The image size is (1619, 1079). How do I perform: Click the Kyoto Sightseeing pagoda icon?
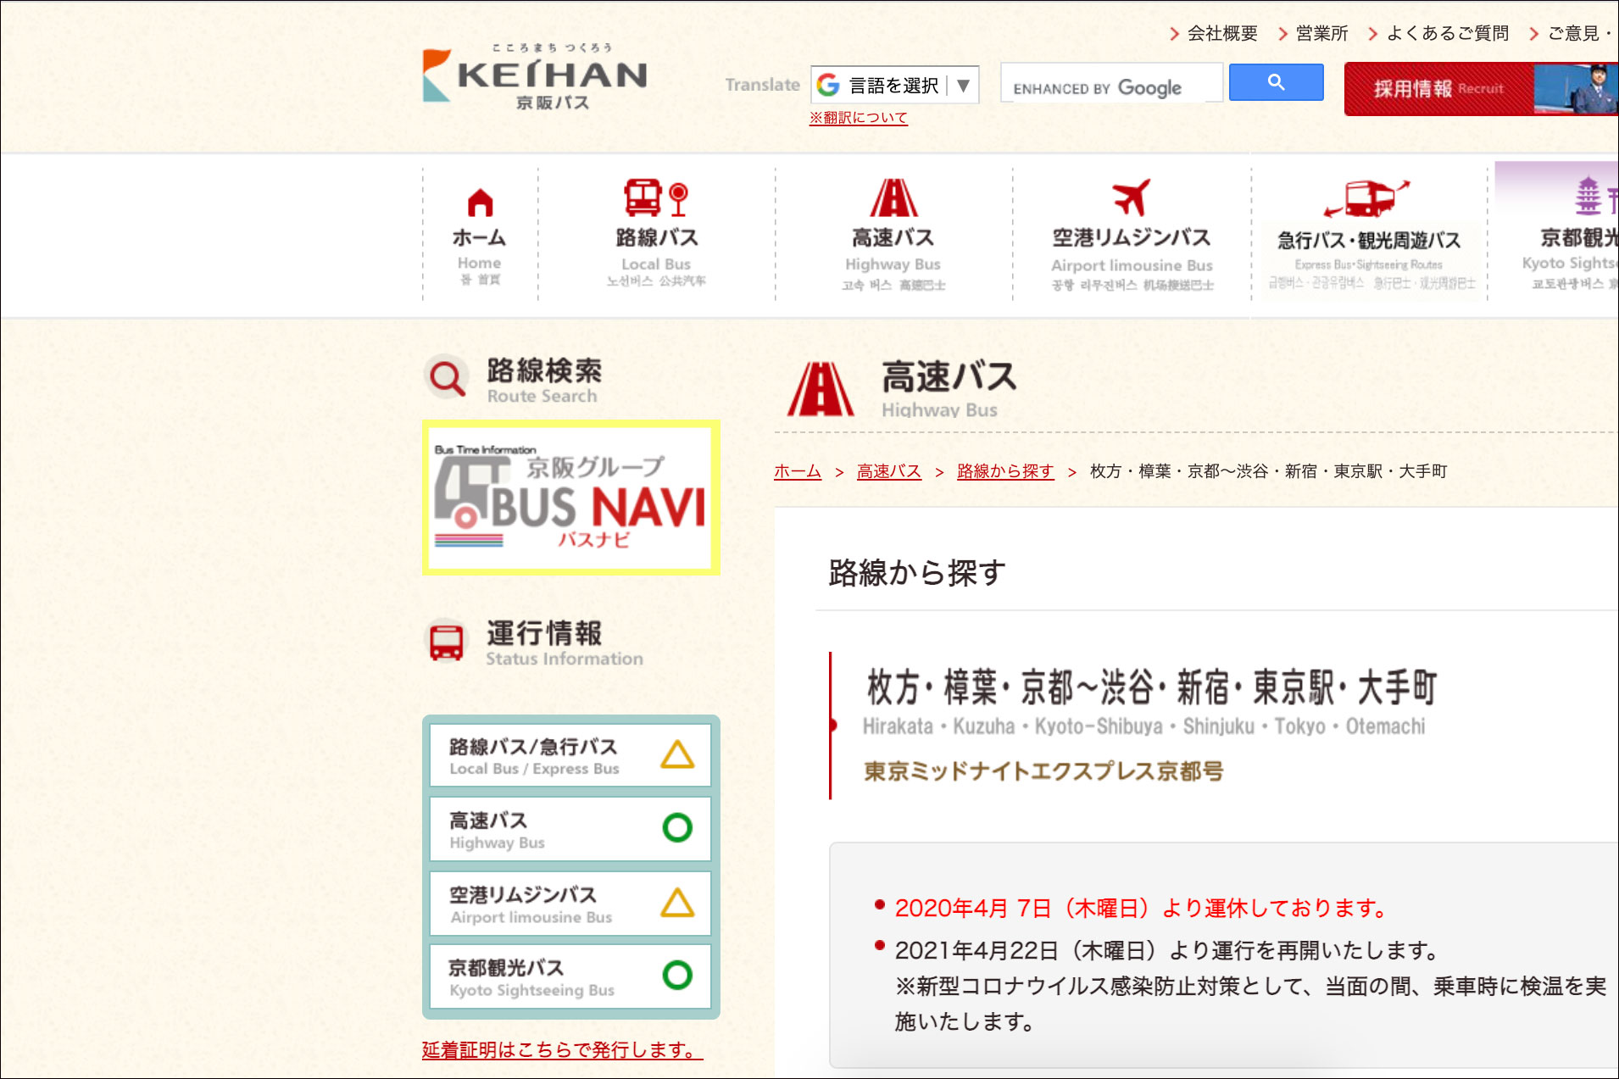coord(1587,197)
